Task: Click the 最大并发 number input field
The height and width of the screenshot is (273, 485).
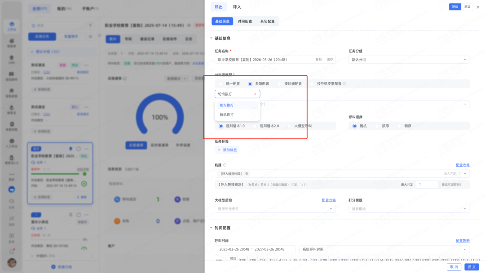Action: click(427, 185)
